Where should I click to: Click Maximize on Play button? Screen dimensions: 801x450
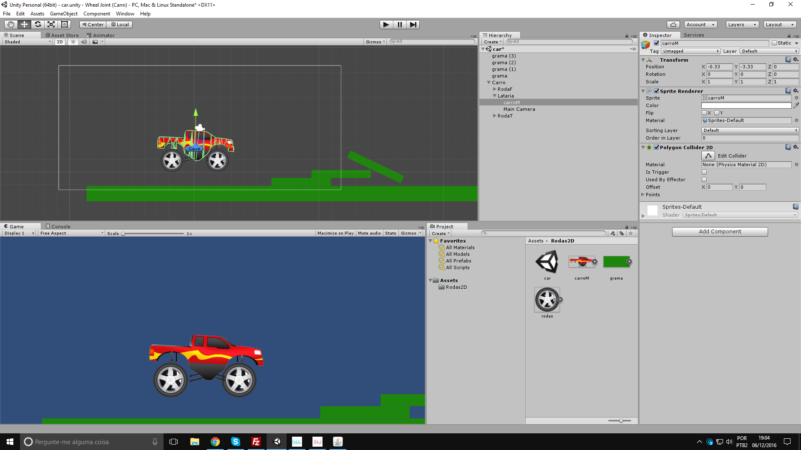pyautogui.click(x=335, y=233)
